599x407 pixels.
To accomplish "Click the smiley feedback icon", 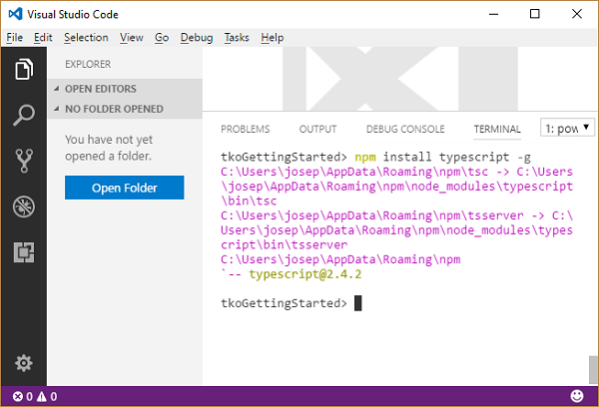I will (577, 396).
